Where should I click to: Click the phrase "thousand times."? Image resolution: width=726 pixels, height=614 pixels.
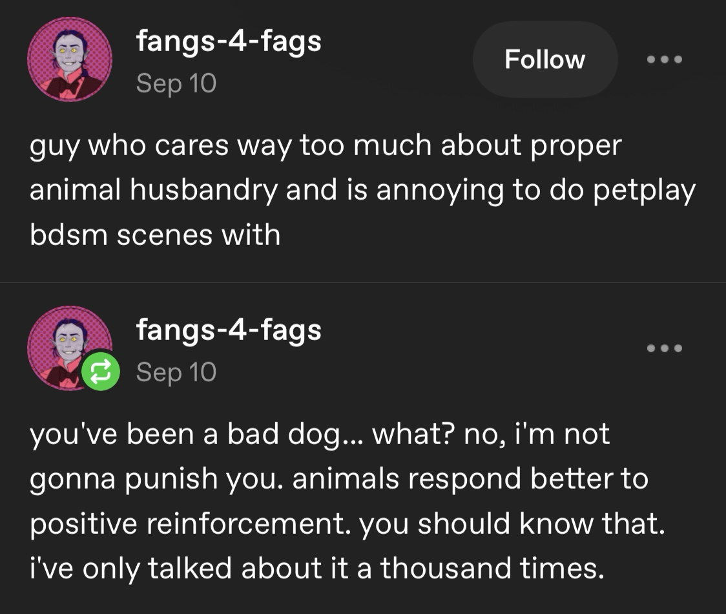pyautogui.click(x=492, y=568)
